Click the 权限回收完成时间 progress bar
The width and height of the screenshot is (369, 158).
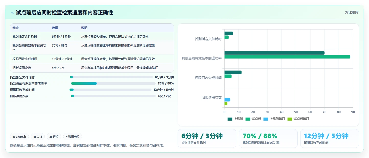[x=110, y=90]
